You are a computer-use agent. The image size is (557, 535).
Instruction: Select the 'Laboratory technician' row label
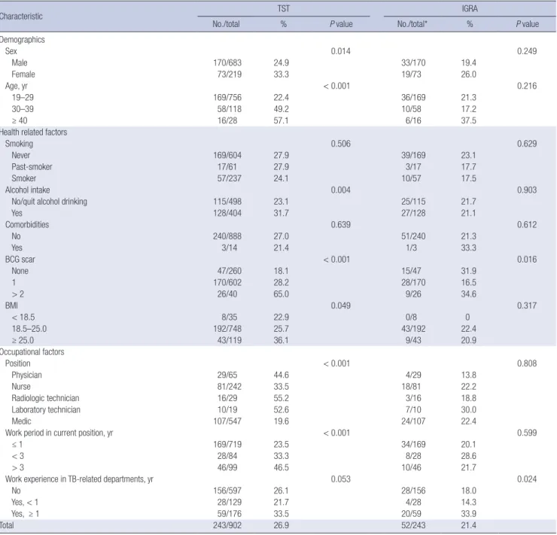[x=46, y=410]
